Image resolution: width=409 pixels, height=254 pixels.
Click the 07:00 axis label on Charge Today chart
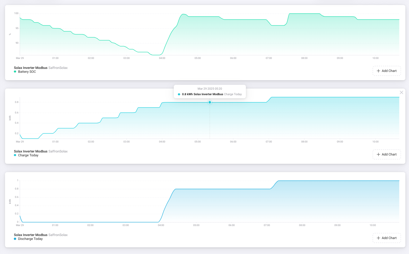[269, 142]
